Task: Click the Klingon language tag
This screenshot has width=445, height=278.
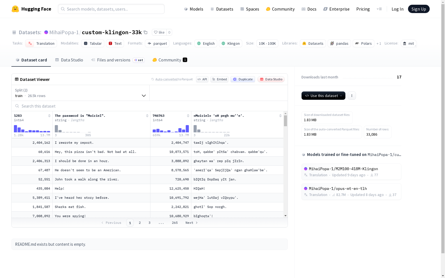Action: [x=231, y=43]
